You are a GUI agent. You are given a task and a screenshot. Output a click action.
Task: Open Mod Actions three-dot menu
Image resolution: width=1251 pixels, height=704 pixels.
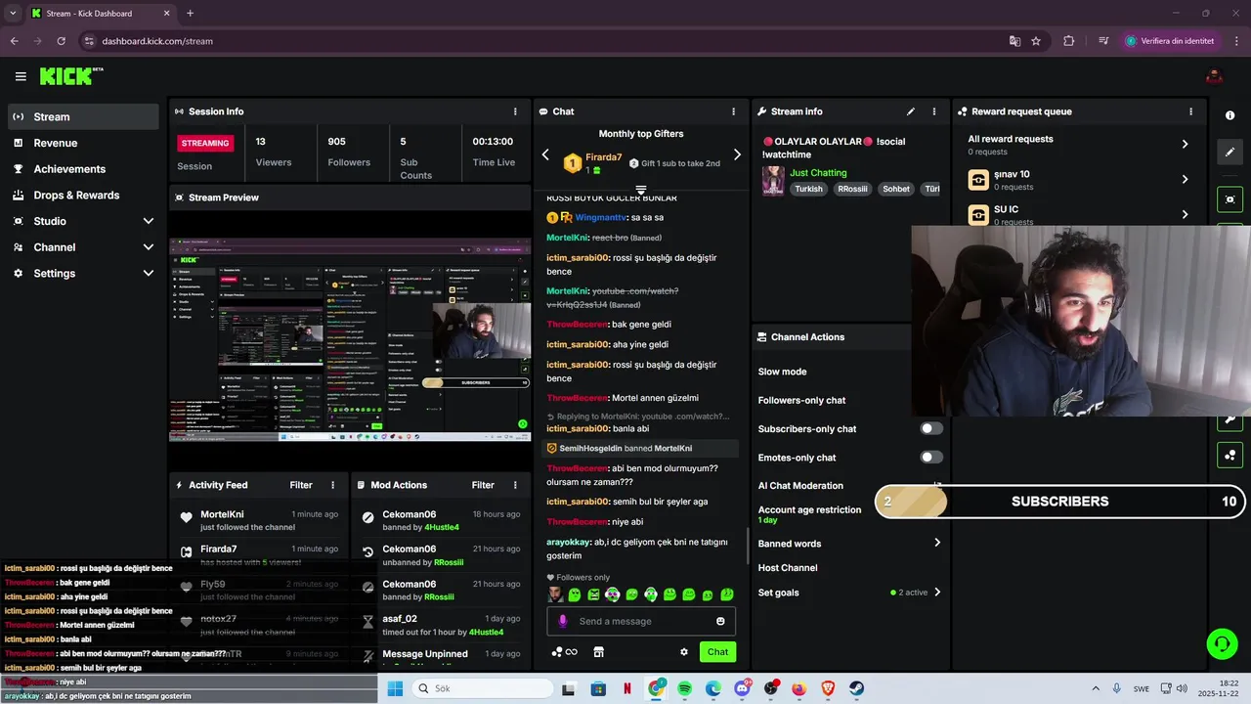[x=514, y=485]
